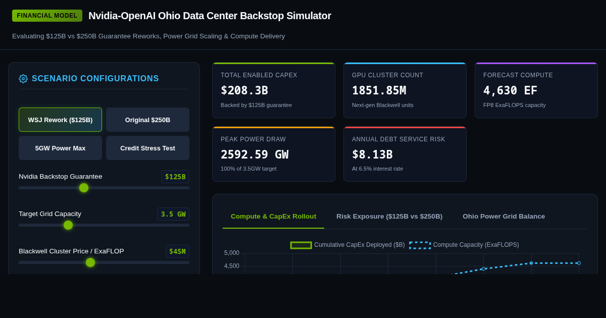Open the Compute & CapEx Rollout tab
606x318 pixels.
point(273,217)
